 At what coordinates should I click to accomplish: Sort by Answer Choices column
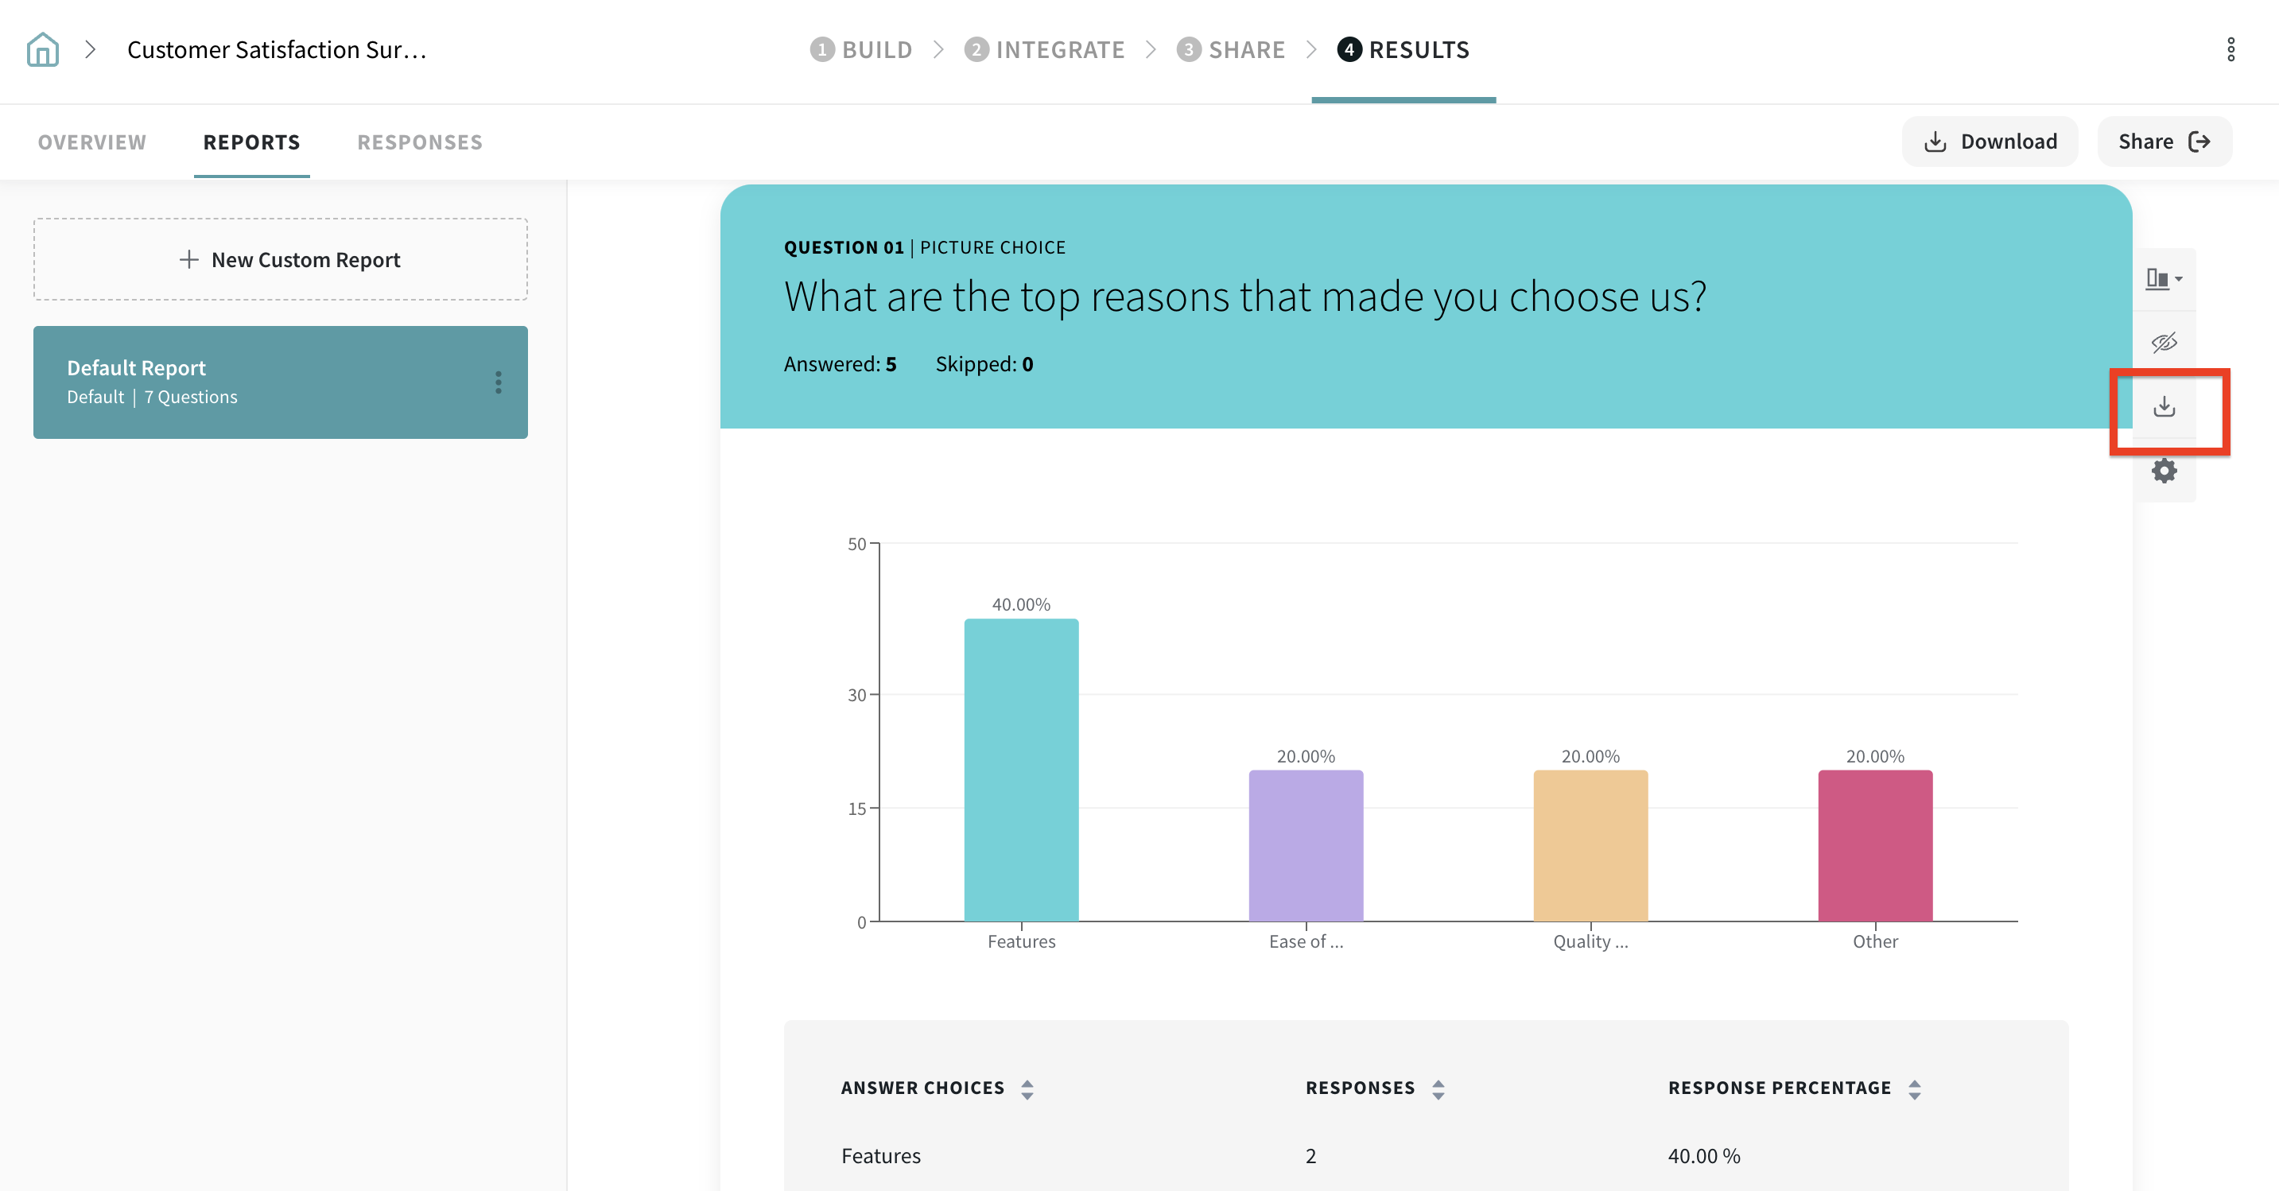click(1027, 1089)
